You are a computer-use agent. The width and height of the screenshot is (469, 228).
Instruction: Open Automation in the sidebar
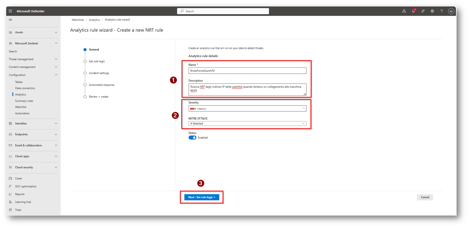(22, 113)
